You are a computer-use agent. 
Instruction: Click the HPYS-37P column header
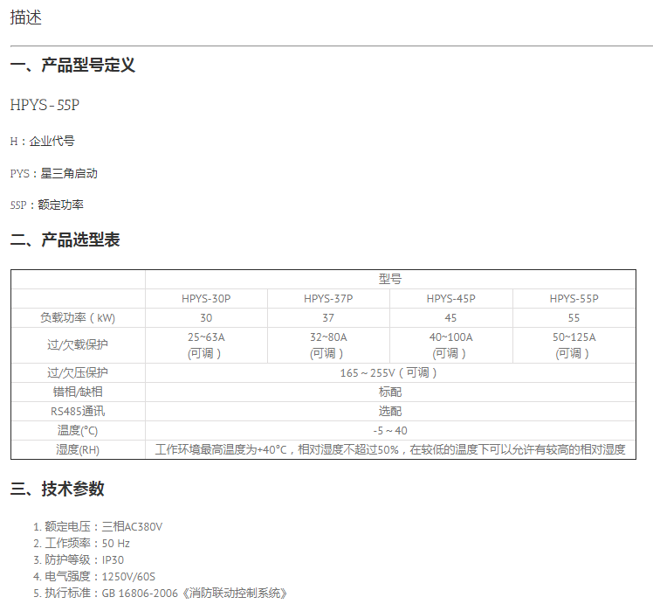coord(328,299)
